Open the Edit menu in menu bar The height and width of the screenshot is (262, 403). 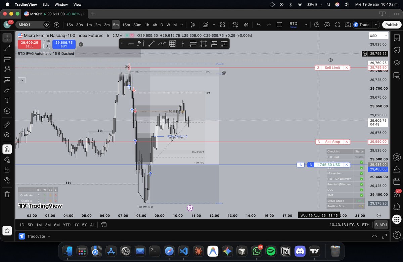[x=45, y=4]
